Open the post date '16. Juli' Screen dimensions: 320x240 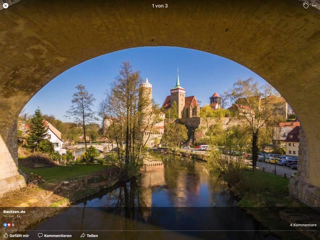9,216
